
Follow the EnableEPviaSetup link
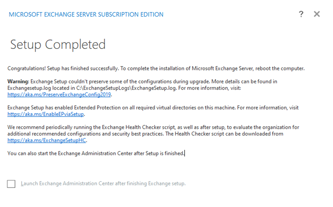(46, 114)
